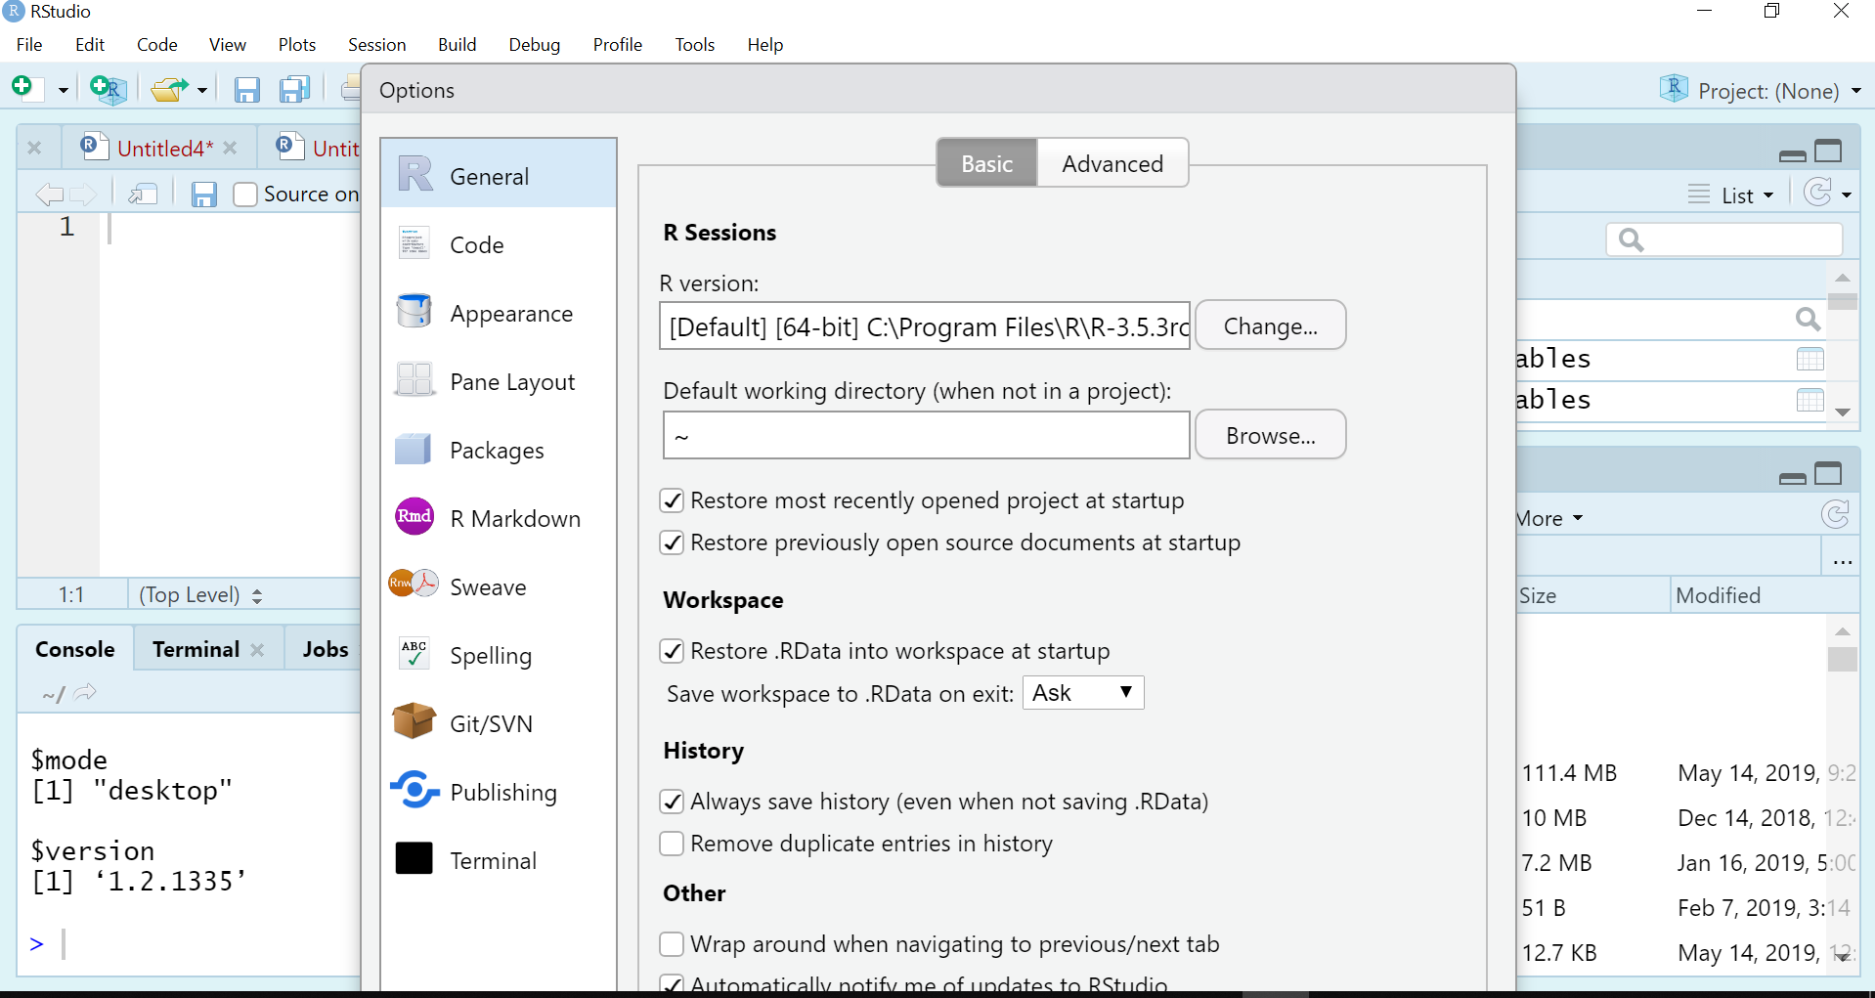Screen dimensions: 1875x998
Task: Enable Remove duplicate entries in history
Action: click(672, 844)
